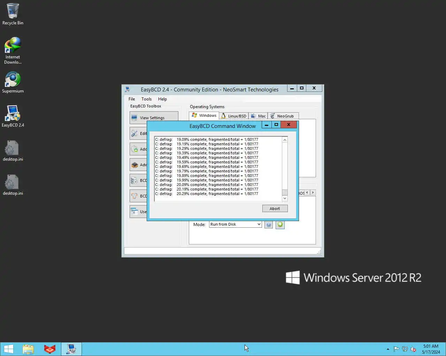Open File Explorer from the taskbar
Image resolution: width=446 pixels, height=356 pixels.
click(x=28, y=349)
